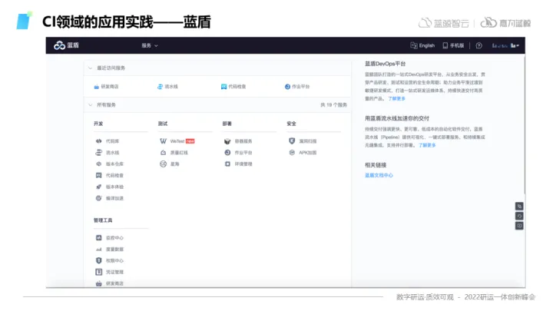Image resolution: width=553 pixels, height=311 pixels.
Task: Click the 代码库 icon under 开发
Action: pos(99,141)
